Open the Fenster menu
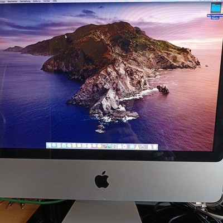223x223 pixels. [47, 1]
